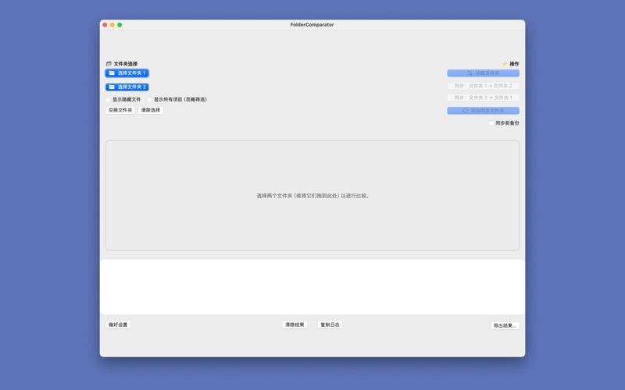Minimize the FolderComparator window

click(x=112, y=25)
